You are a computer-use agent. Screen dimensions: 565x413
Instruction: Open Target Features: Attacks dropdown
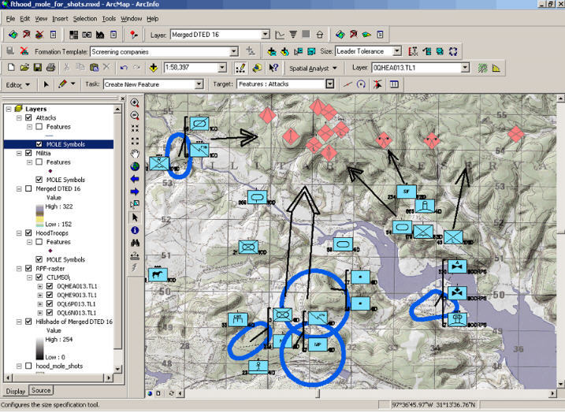pyautogui.click(x=329, y=84)
